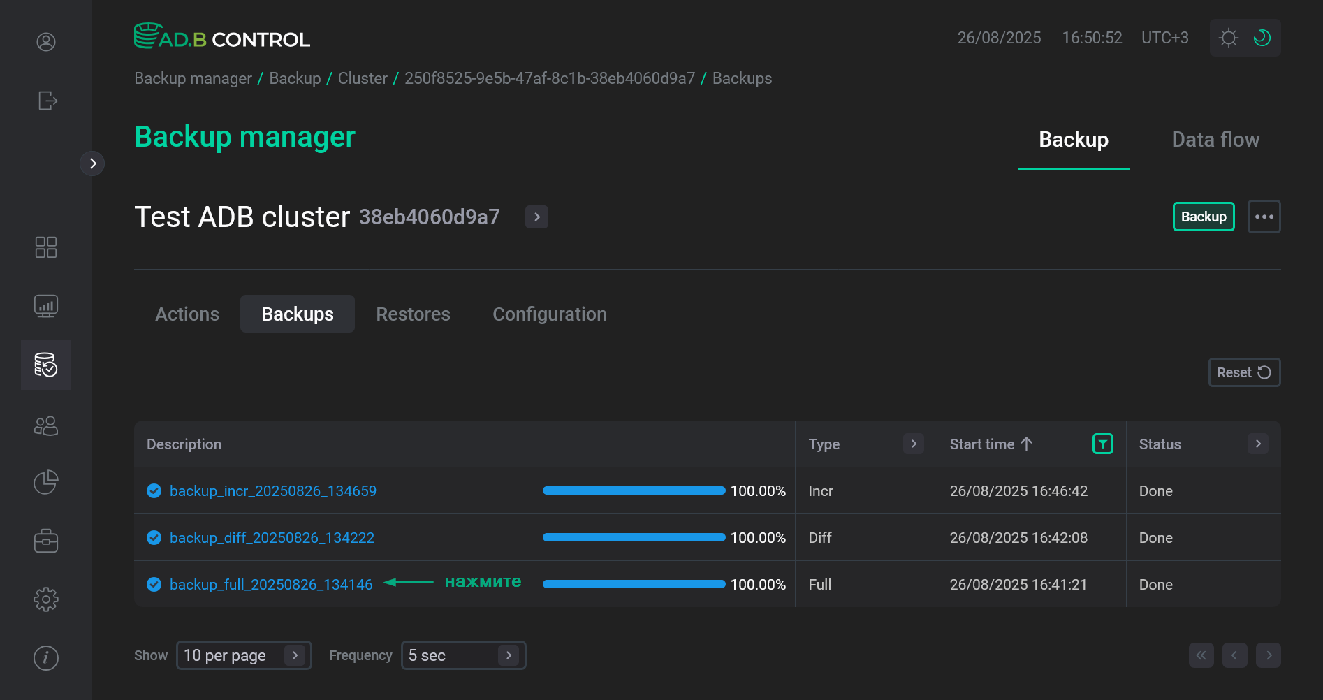This screenshot has width=1323, height=700.
Task: Expand the Type column filter chevron
Action: pos(913,444)
